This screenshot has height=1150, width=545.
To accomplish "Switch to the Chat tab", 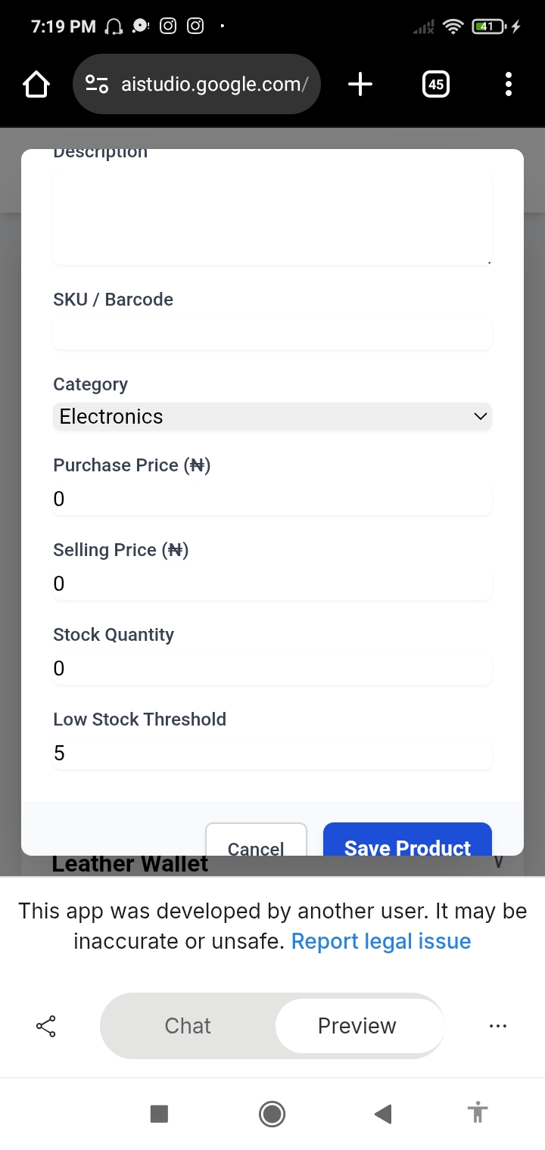I will pyautogui.click(x=188, y=1026).
